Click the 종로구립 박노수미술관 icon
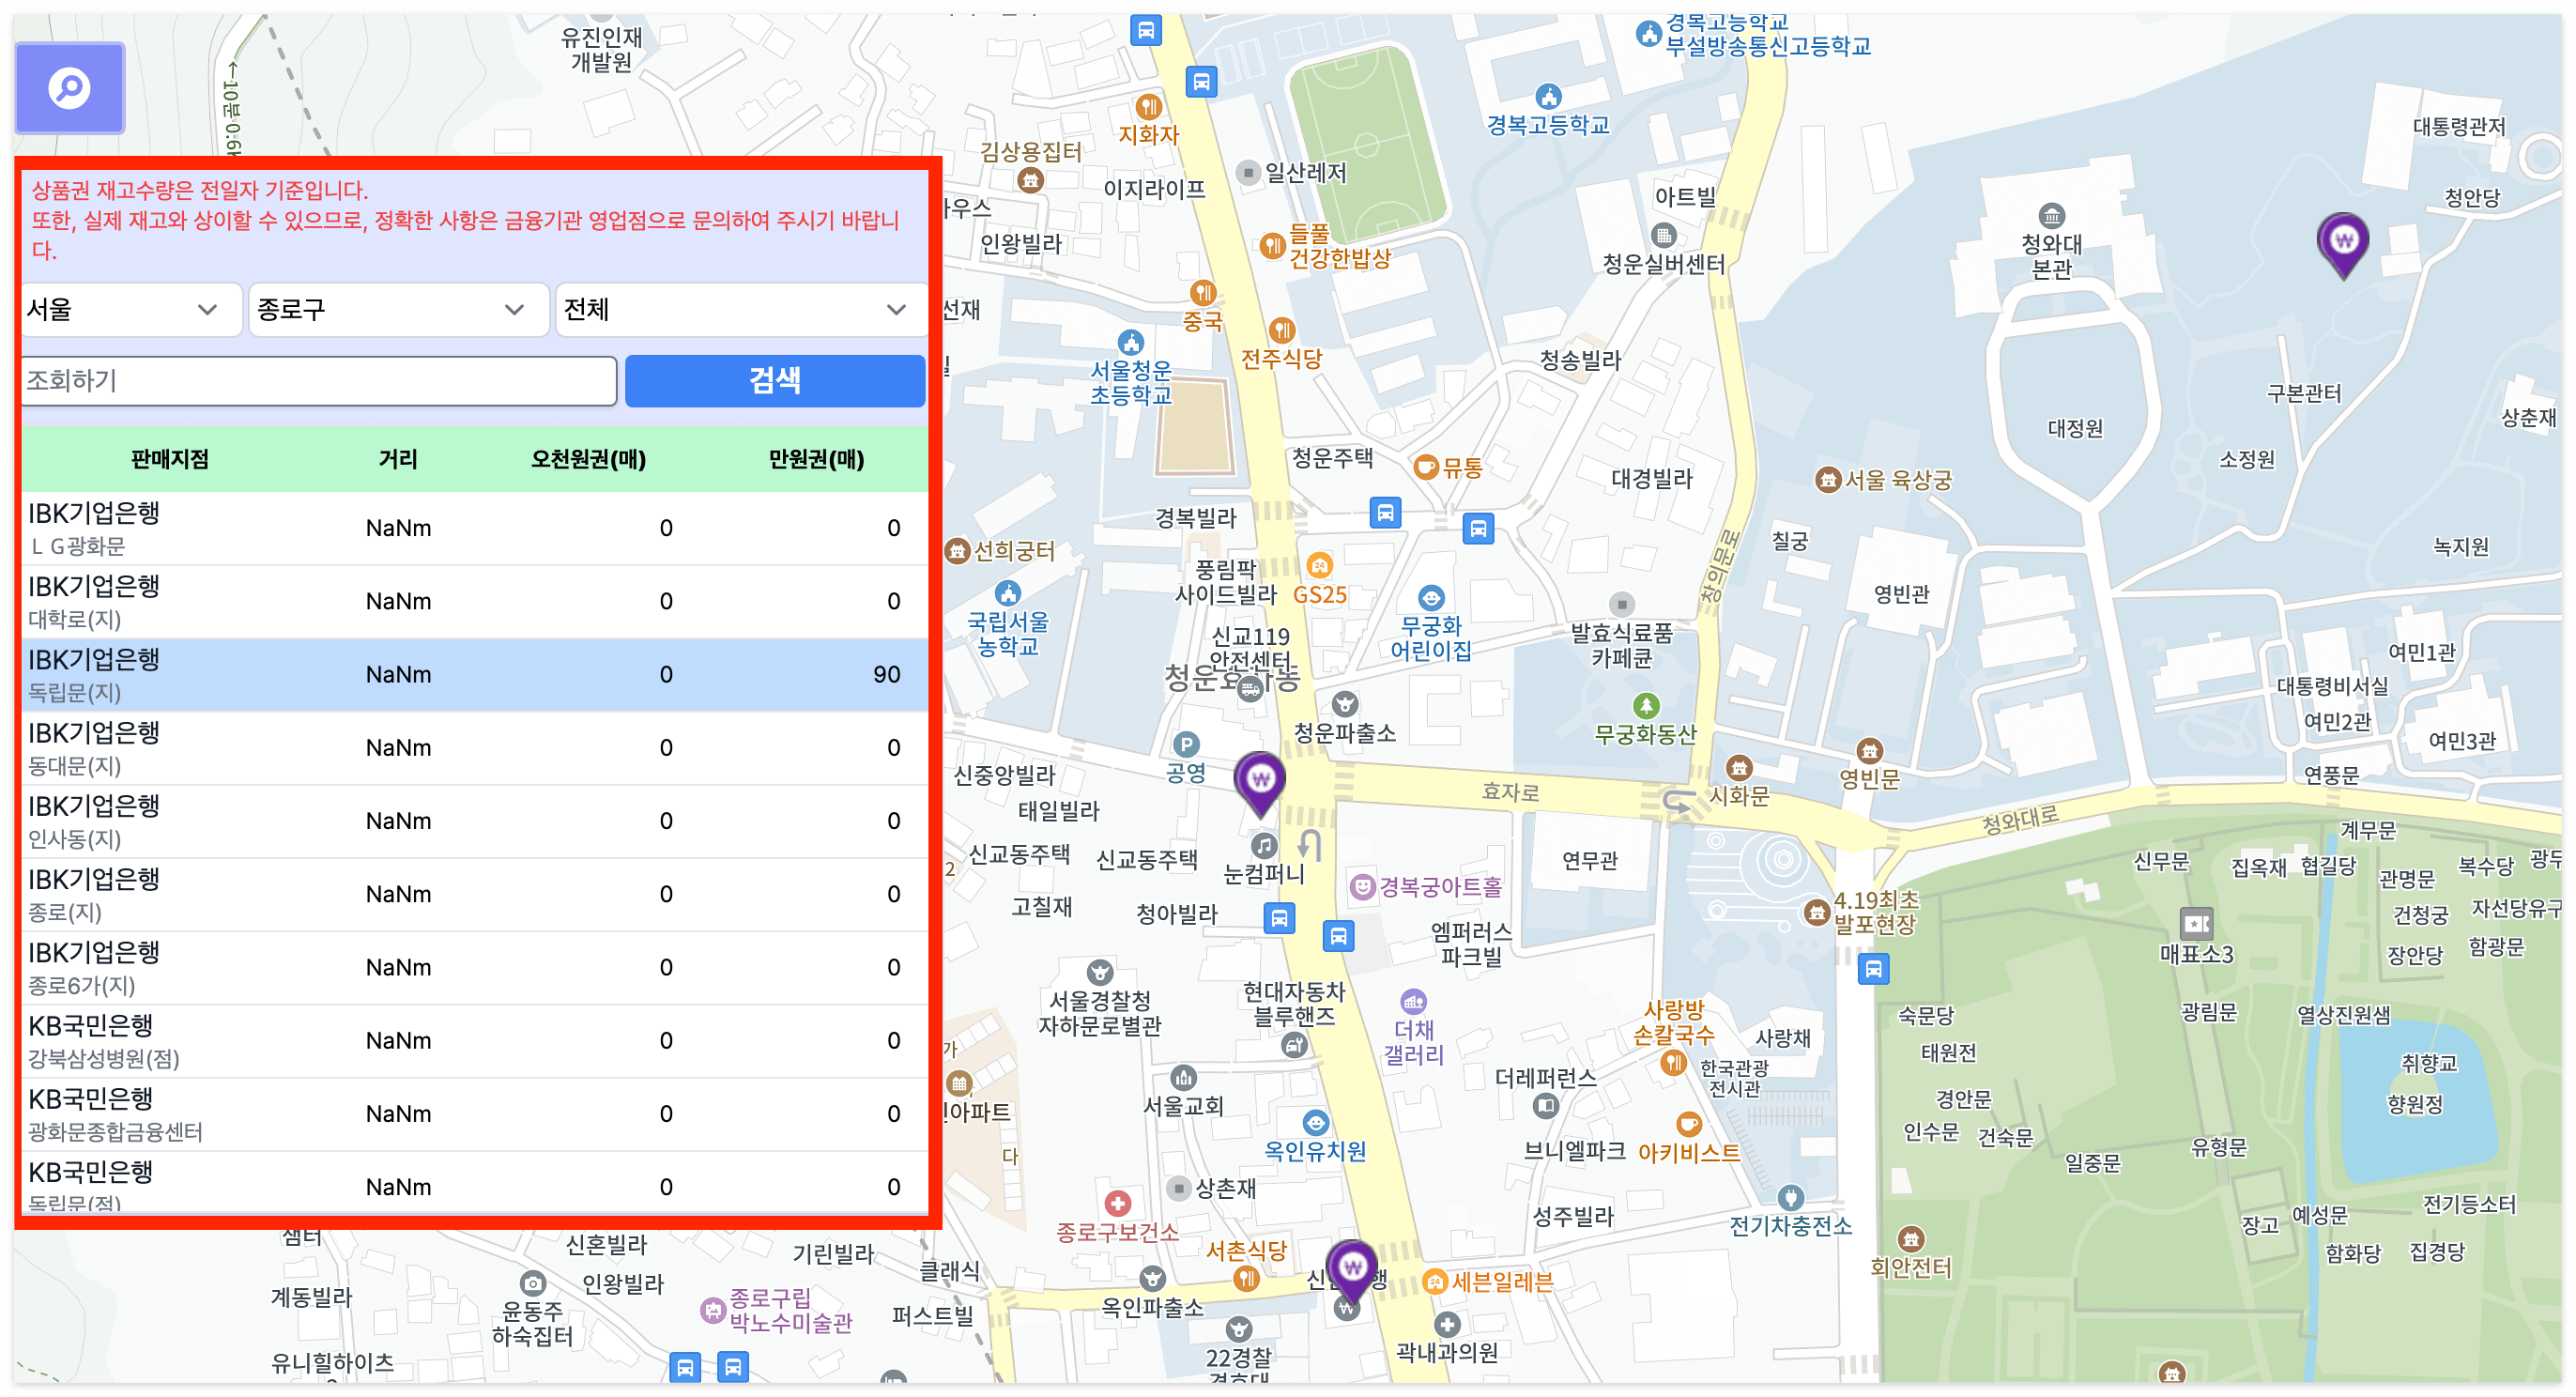The width and height of the screenshot is (2576, 1397). (x=712, y=1310)
